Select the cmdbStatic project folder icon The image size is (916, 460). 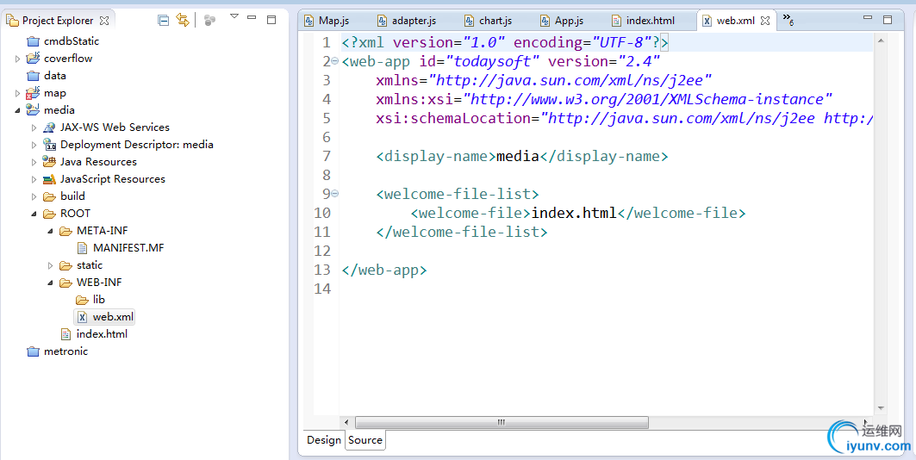(x=34, y=41)
